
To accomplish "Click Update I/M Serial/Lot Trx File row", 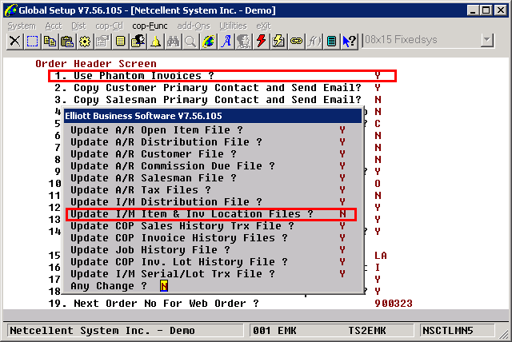I will coord(208,274).
